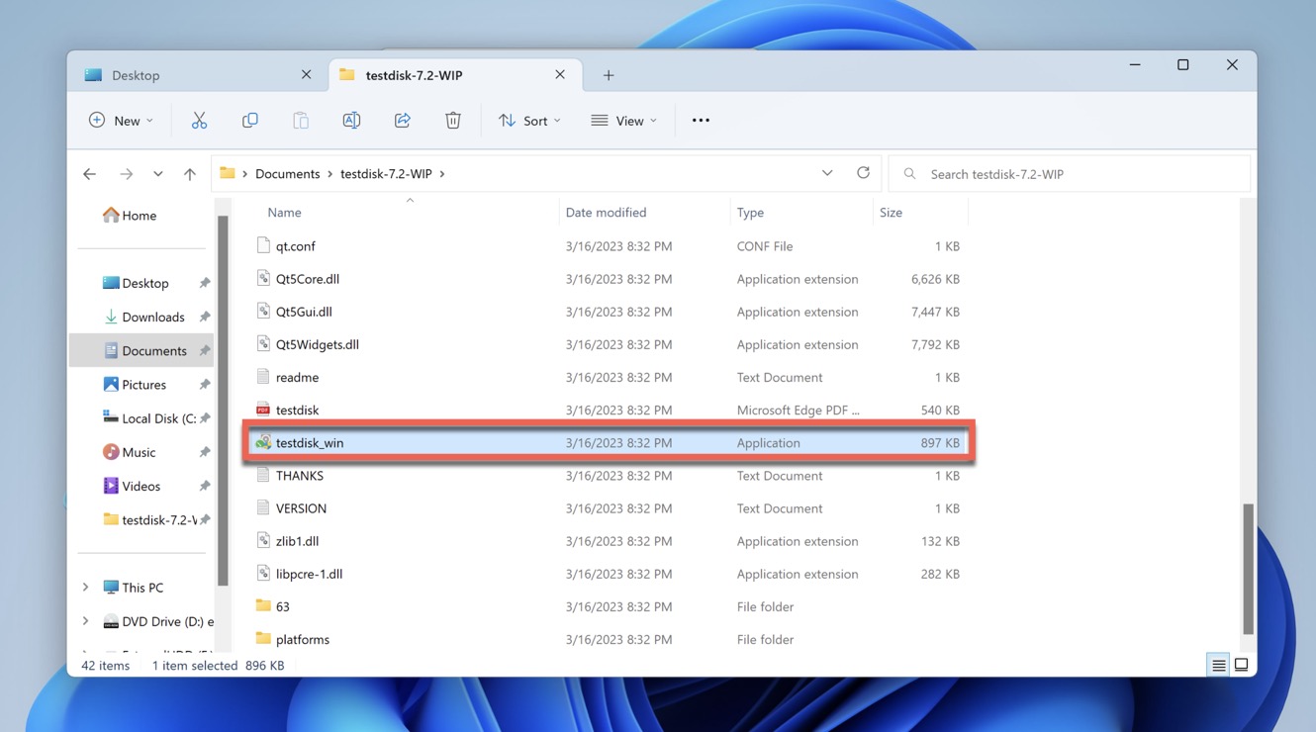Image resolution: width=1316 pixels, height=732 pixels.
Task: Refresh the folder contents
Action: [x=863, y=173]
